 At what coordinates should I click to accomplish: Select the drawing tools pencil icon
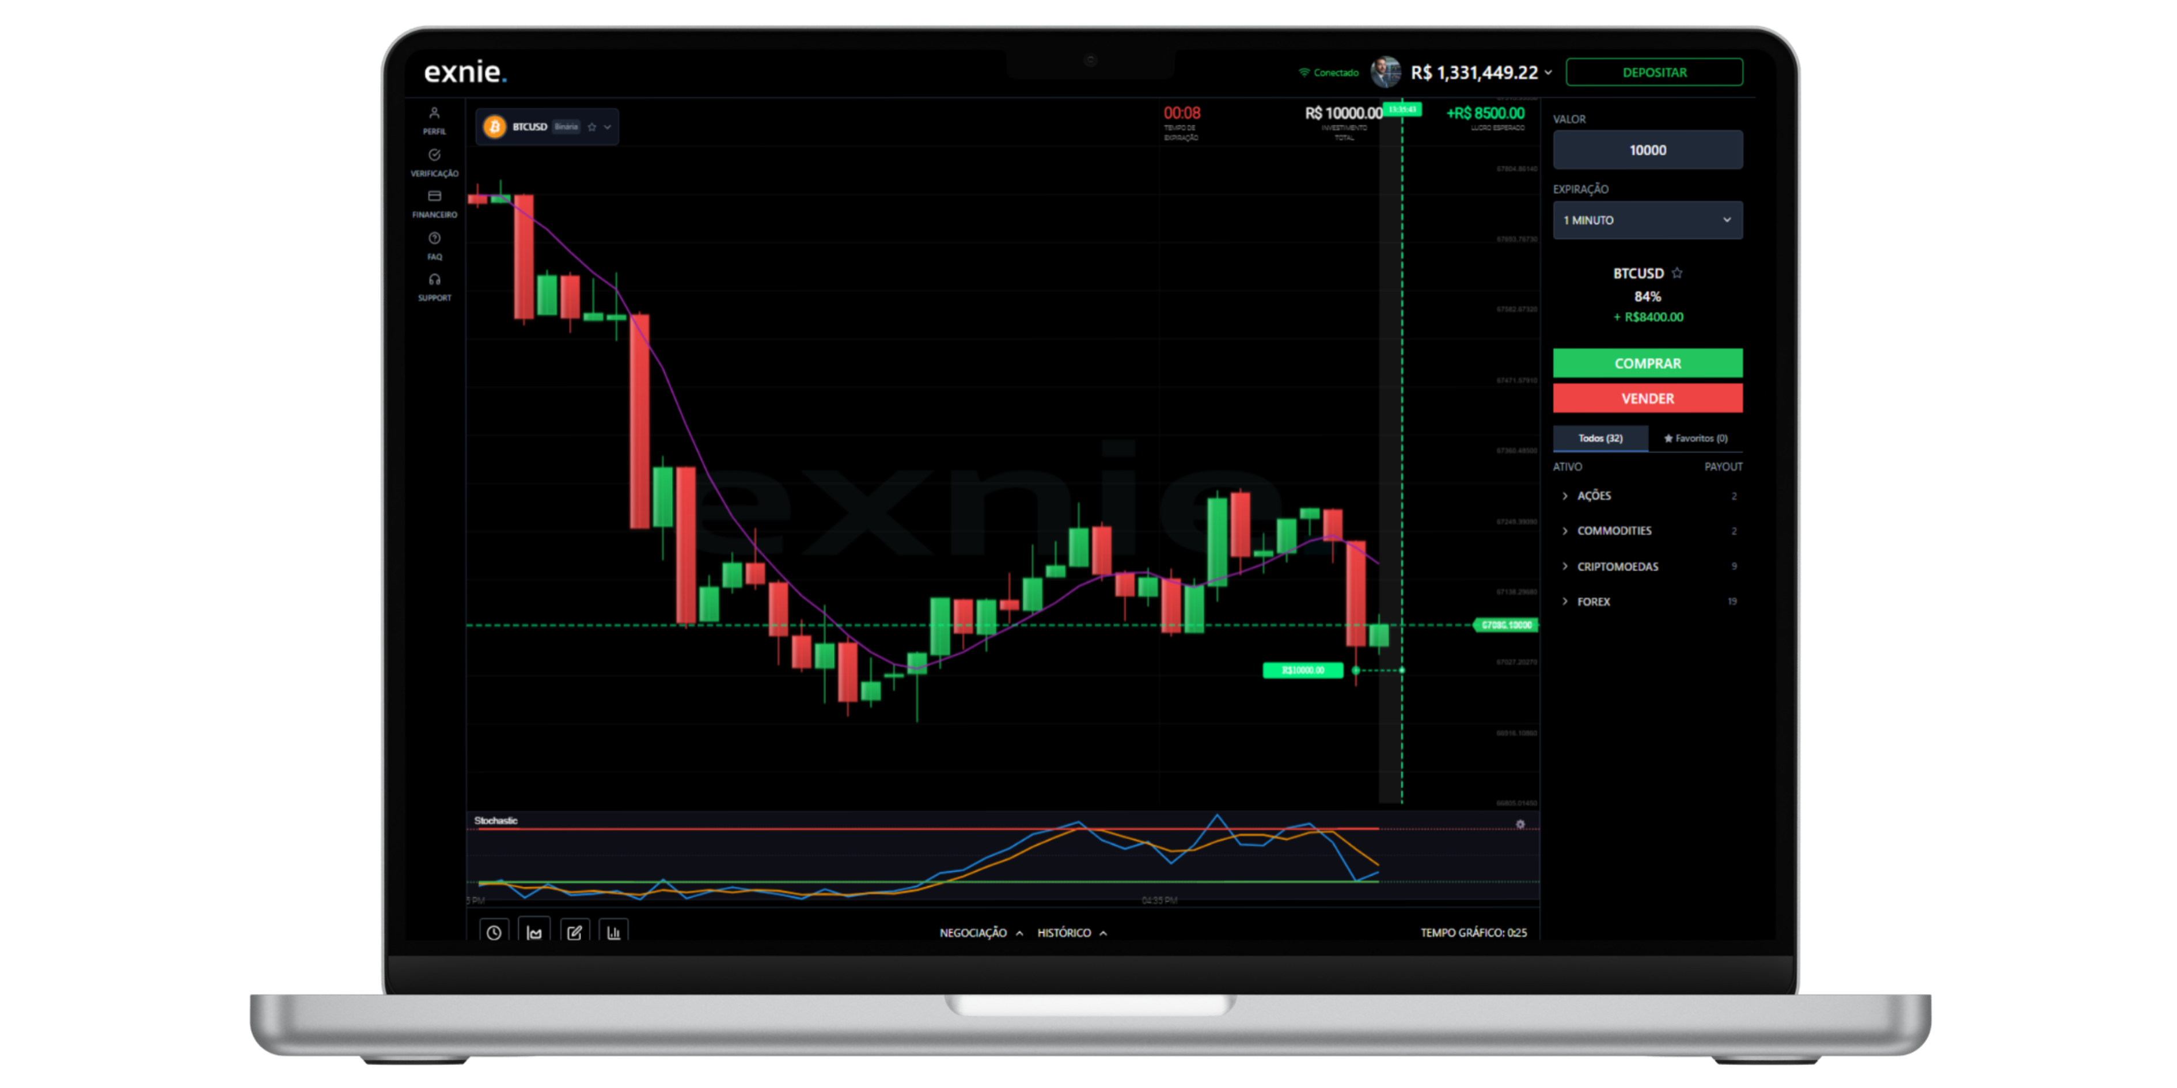[x=575, y=932]
